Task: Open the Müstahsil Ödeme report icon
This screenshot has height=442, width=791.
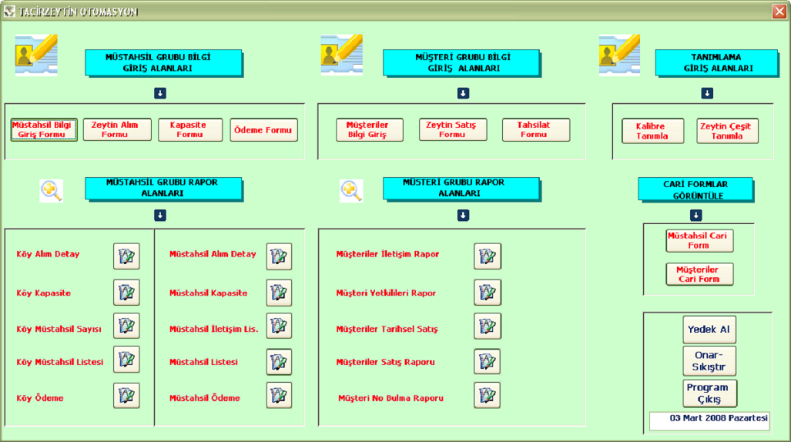Action: point(279,396)
